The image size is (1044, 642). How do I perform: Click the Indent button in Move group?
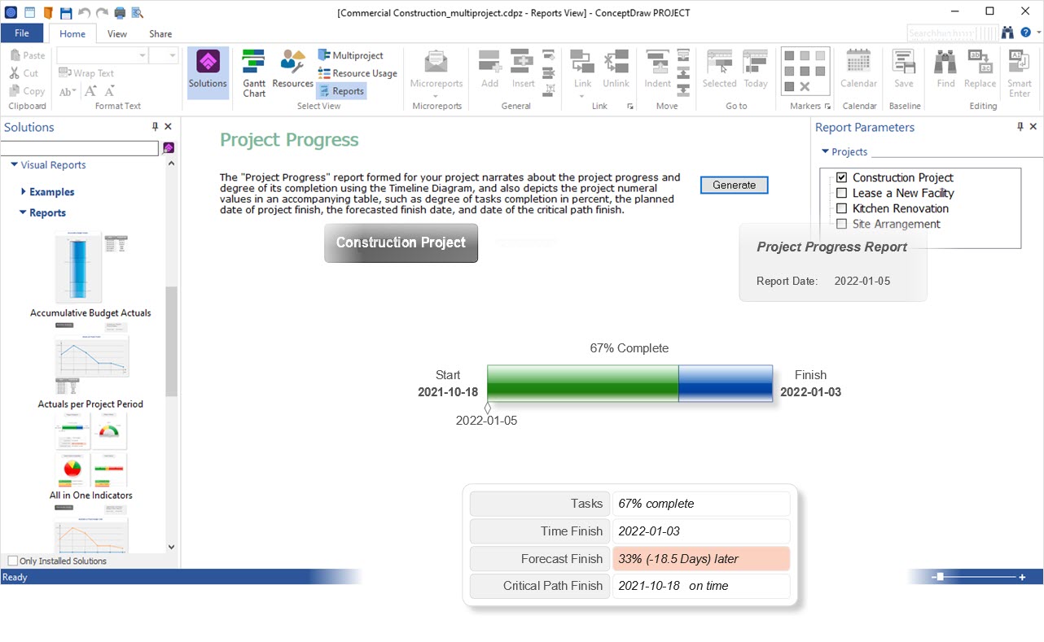click(658, 69)
